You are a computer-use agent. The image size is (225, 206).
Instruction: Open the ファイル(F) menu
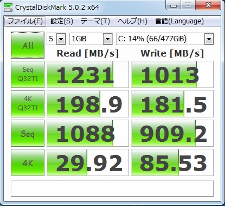pos(25,21)
